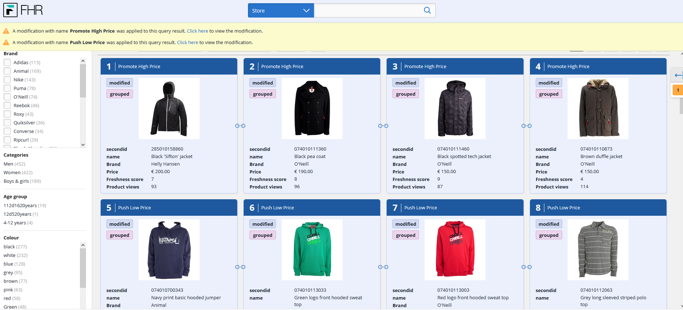Filter by 12d520years age group

(21, 214)
